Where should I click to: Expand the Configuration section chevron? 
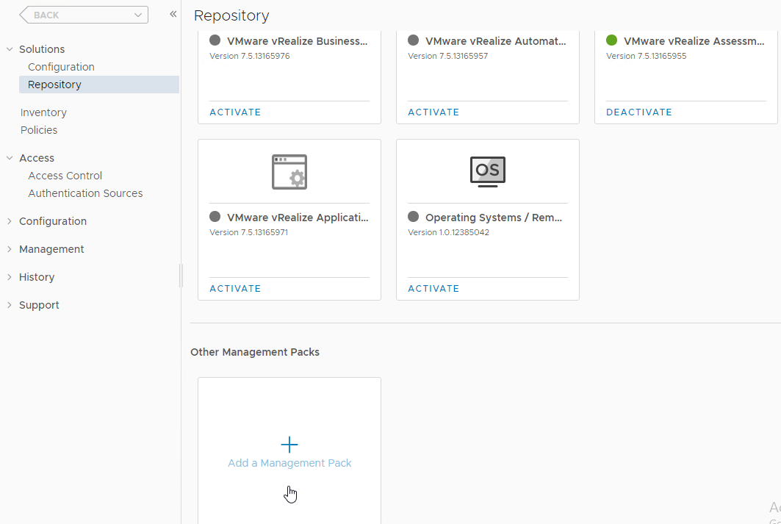point(10,220)
